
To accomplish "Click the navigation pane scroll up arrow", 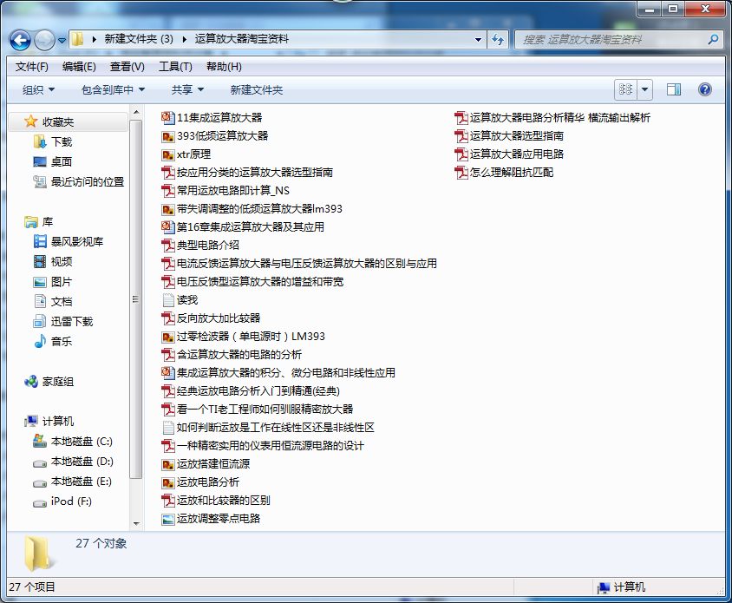I will click(136, 113).
